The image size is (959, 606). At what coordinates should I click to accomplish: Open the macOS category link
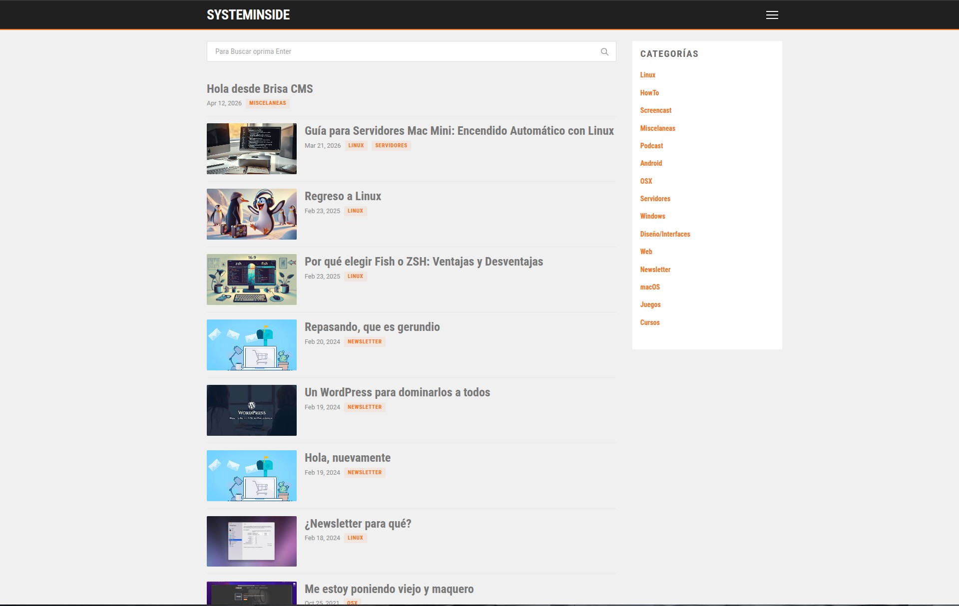[650, 287]
